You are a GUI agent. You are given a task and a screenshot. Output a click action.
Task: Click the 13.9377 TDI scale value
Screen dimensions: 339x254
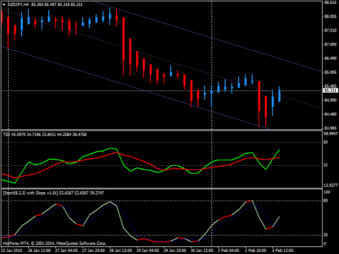click(331, 185)
